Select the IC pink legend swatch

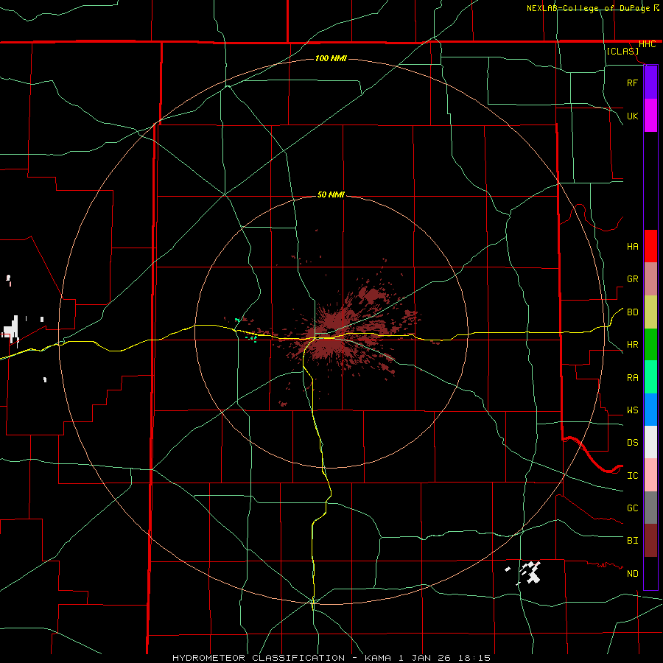pyautogui.click(x=650, y=475)
